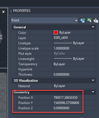This screenshot has width=99, height=118.
Task: Click the Hyperlink property label
Action: [x=25, y=69]
